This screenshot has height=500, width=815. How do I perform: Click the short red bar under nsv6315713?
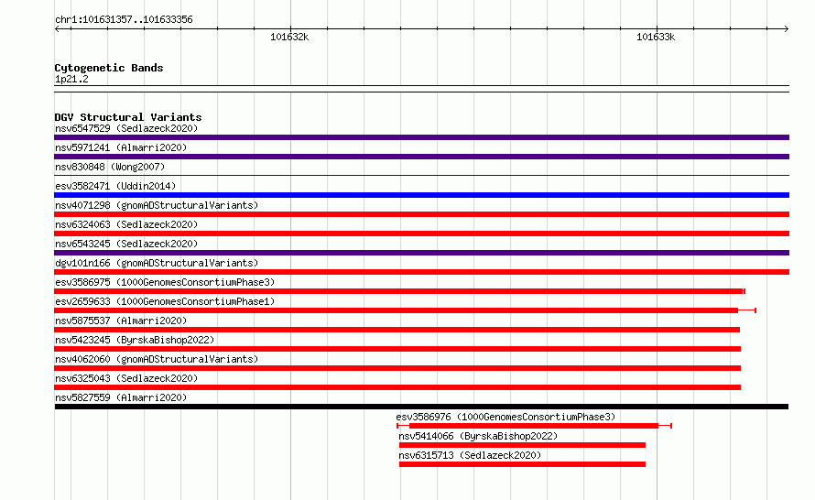522,464
